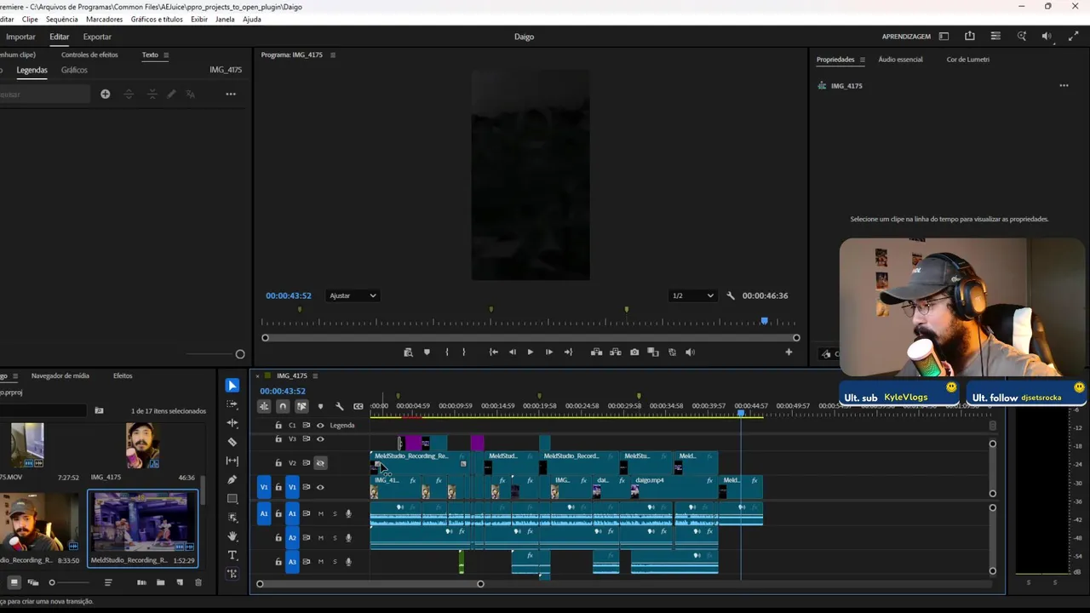Switch to the Gráficos tab
Screen dimensions: 1090x613
(x=74, y=70)
